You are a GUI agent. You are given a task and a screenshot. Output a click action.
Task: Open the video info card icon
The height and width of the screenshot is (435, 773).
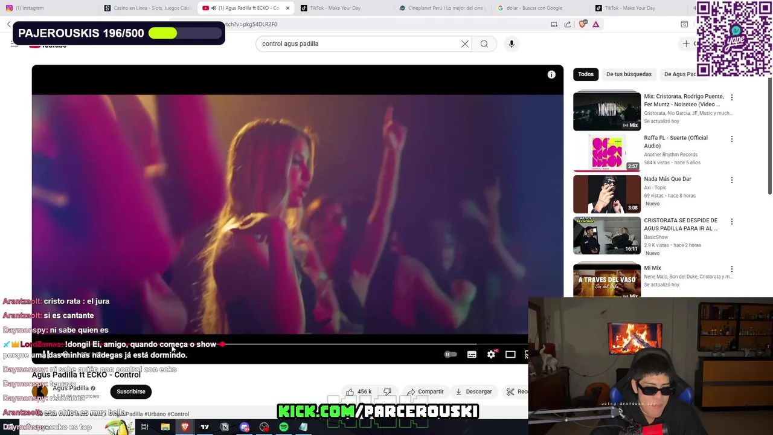point(551,74)
